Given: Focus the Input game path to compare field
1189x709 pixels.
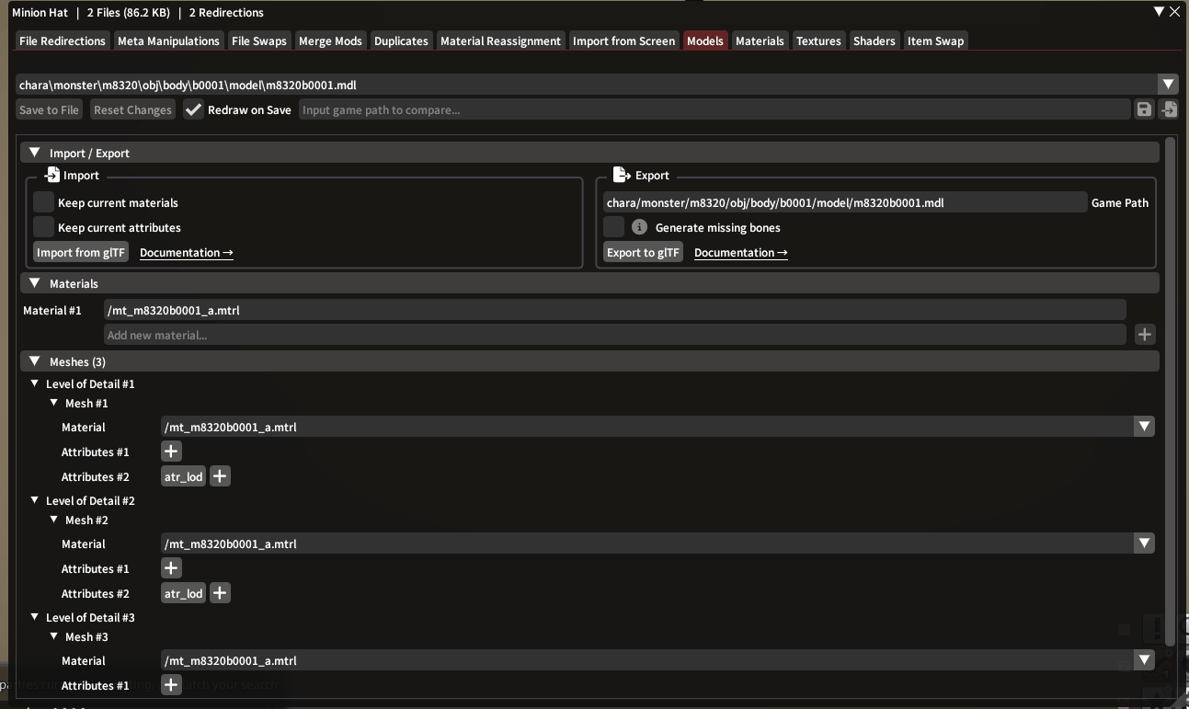Looking at the screenshot, I should coord(714,109).
